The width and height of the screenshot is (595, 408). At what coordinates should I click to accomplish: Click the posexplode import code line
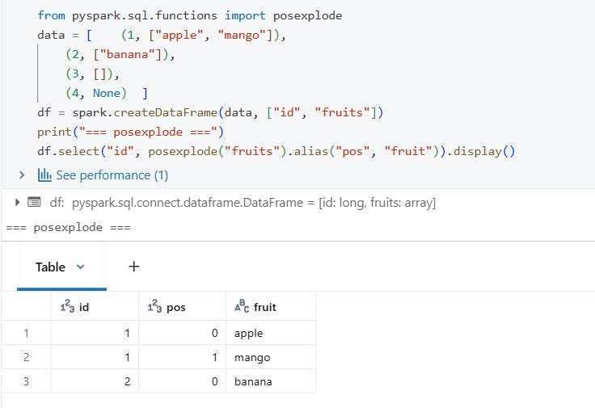(190, 15)
